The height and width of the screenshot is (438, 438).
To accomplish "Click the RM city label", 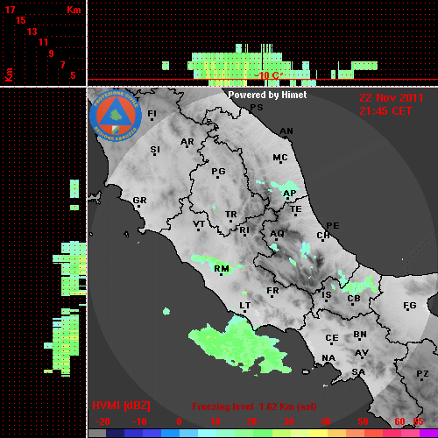I will [x=222, y=269].
